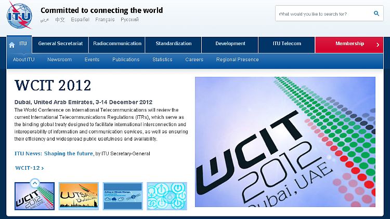Click the search magnifier icon
The image size is (390, 219).
376,13
